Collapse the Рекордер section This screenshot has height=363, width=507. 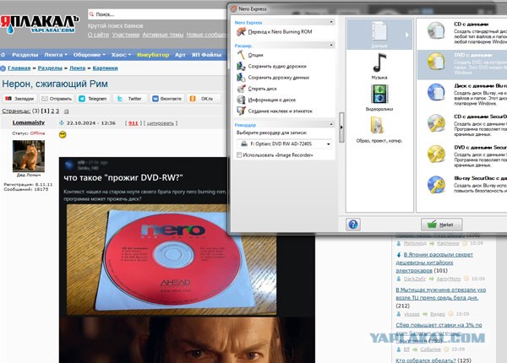point(331,124)
